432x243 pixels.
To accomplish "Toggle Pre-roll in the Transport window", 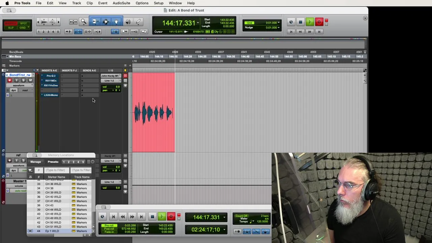I will pyautogui.click(x=109, y=225).
